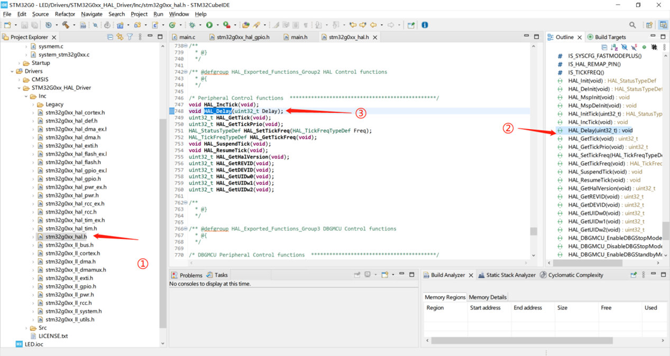The width and height of the screenshot is (670, 356).
Task: Select stm32g0xx_hal_rcc.h in Project Explorer
Action: coord(70,212)
